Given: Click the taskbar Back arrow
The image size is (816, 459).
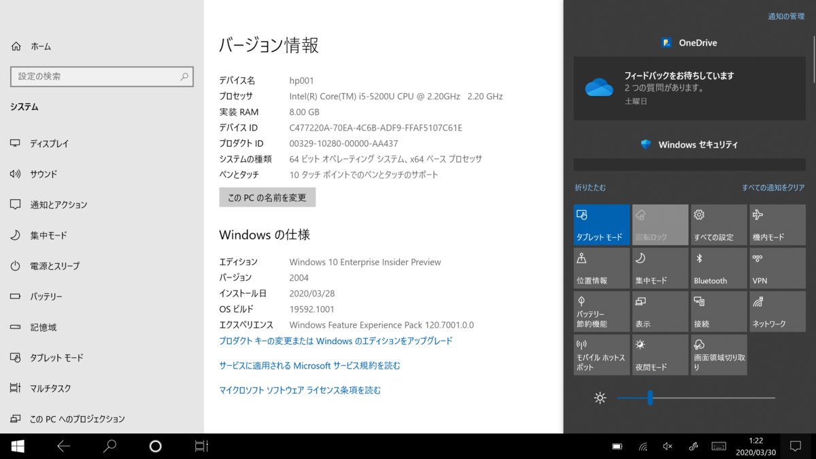Looking at the screenshot, I should point(63,446).
